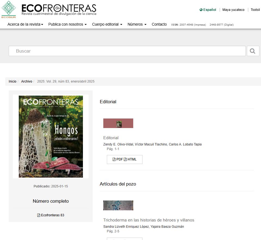Select the Editorial section heading

pos(108,102)
